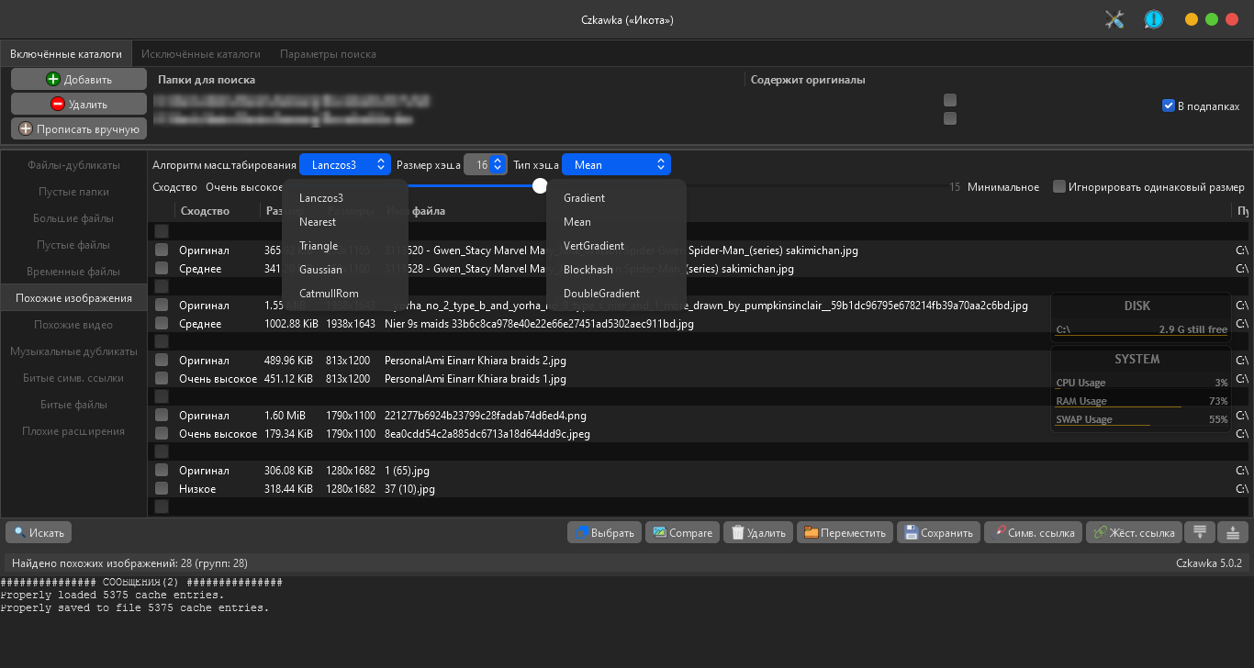This screenshot has width=1254, height=668.
Task: Open the blue info bubble icon
Action: (x=1153, y=19)
